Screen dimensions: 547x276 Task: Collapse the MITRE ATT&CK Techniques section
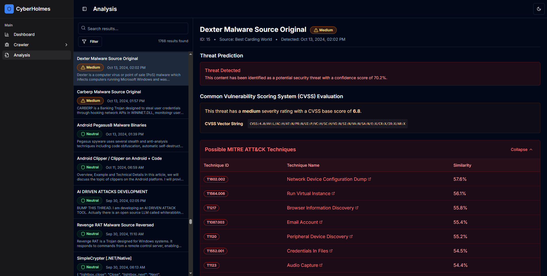pos(521,149)
